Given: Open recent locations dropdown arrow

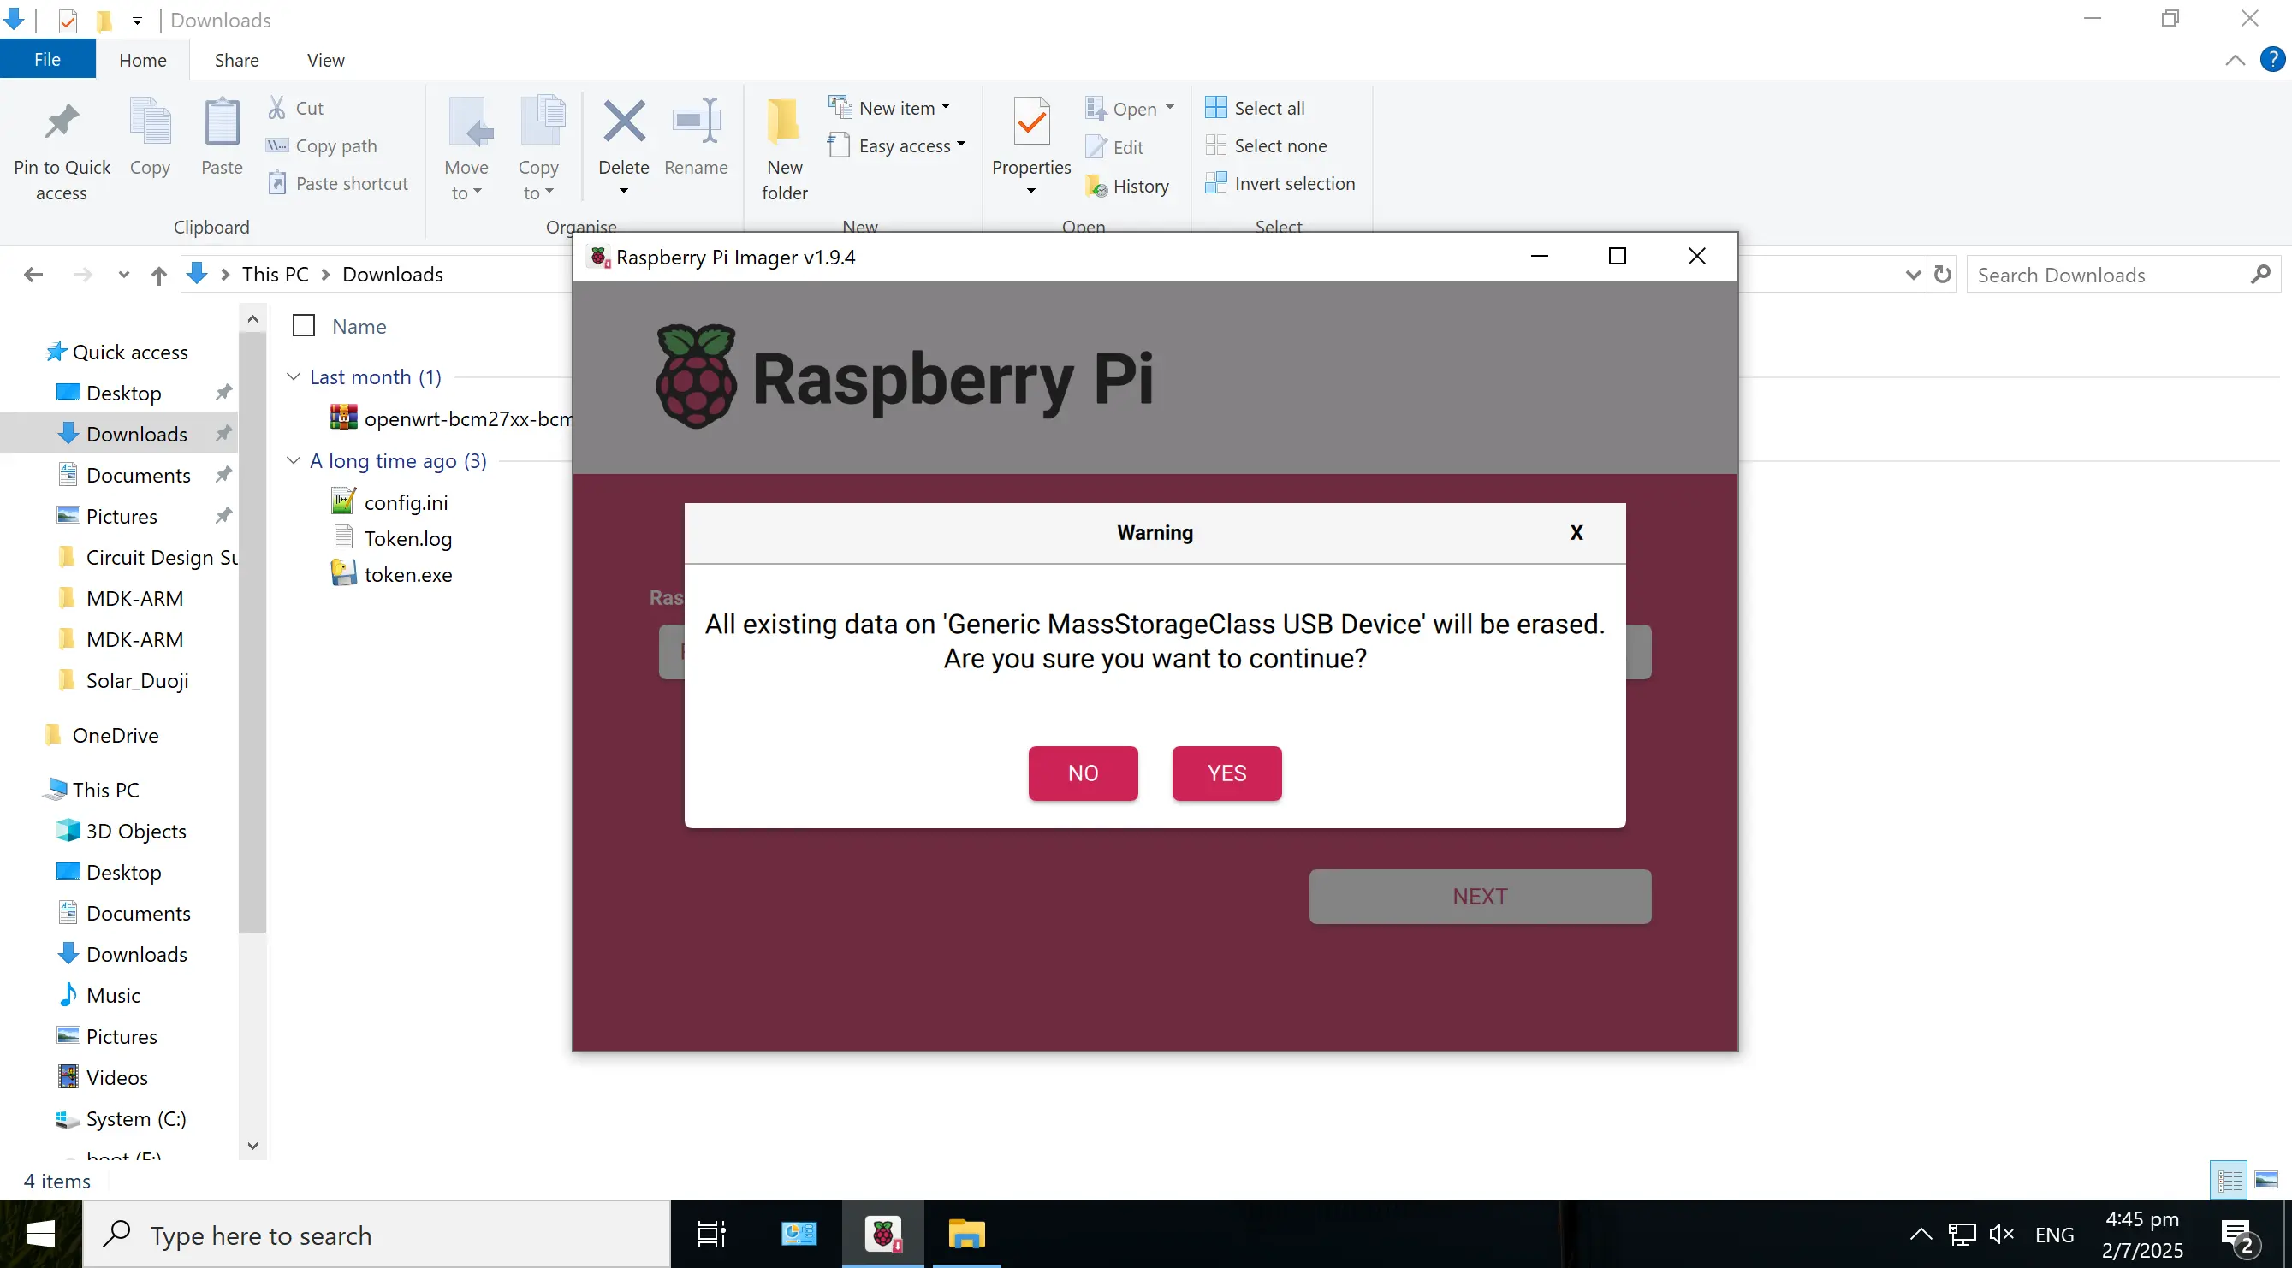Looking at the screenshot, I should pos(124,275).
